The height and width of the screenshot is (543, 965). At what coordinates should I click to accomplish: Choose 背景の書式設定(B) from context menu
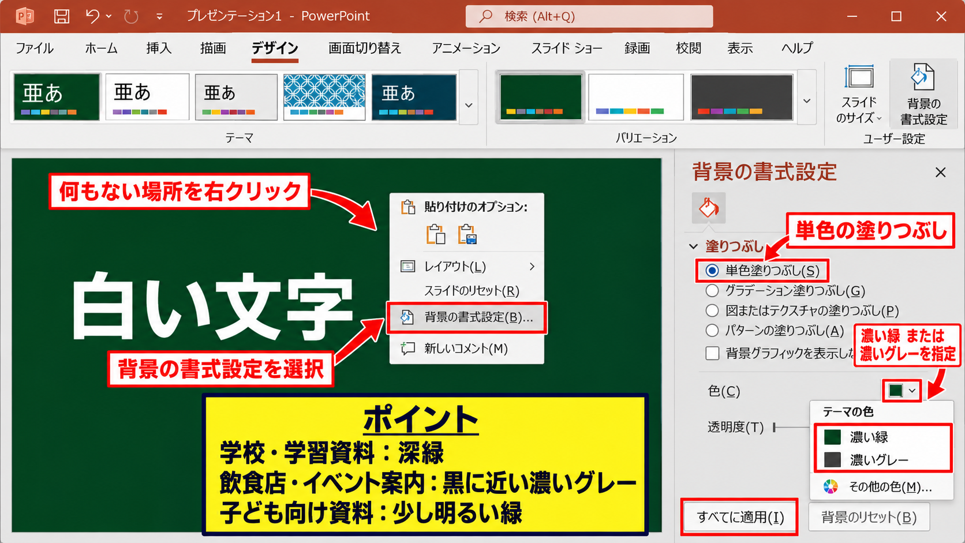coord(466,317)
